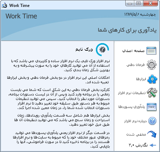Click the password reminder window icon
The image size is (160, 152).
coord(152,107)
